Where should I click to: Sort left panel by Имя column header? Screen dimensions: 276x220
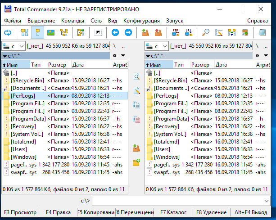point(16,65)
